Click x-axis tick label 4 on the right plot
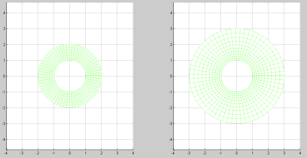 [300, 153]
